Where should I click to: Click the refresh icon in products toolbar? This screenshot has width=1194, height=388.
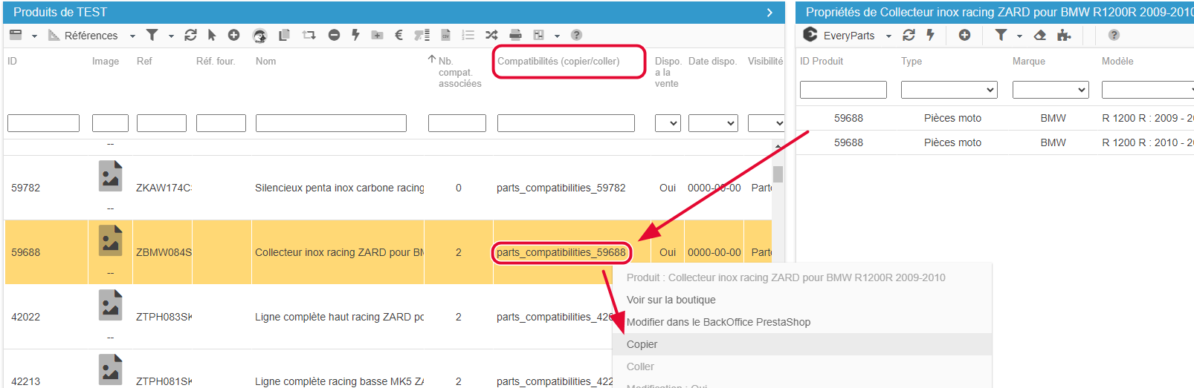pyautogui.click(x=190, y=35)
